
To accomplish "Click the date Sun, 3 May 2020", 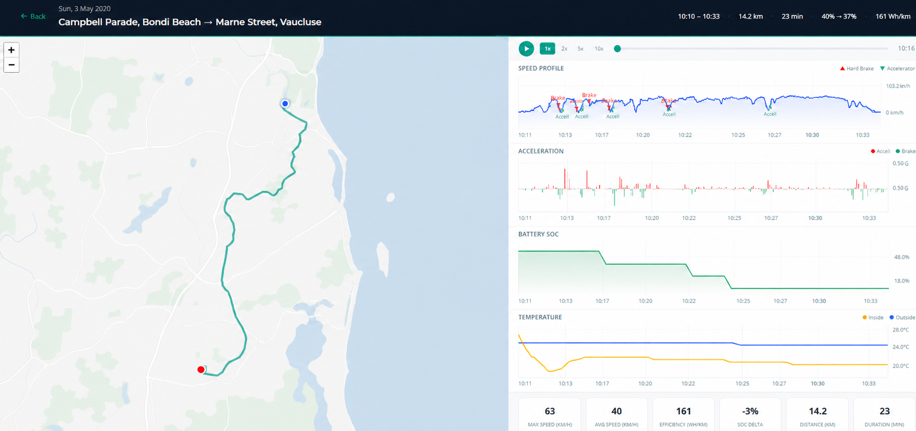I will pos(85,9).
